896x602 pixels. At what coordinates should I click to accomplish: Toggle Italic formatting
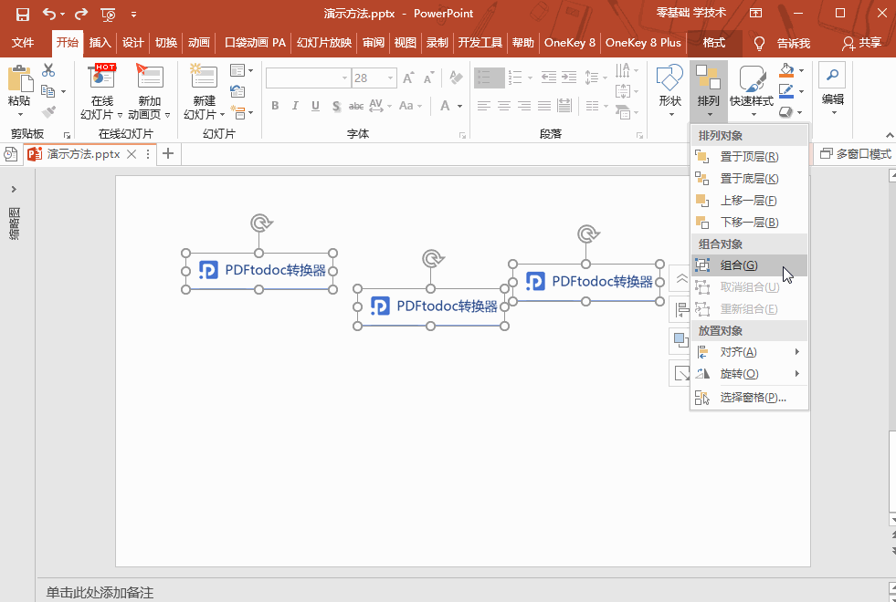[295, 106]
